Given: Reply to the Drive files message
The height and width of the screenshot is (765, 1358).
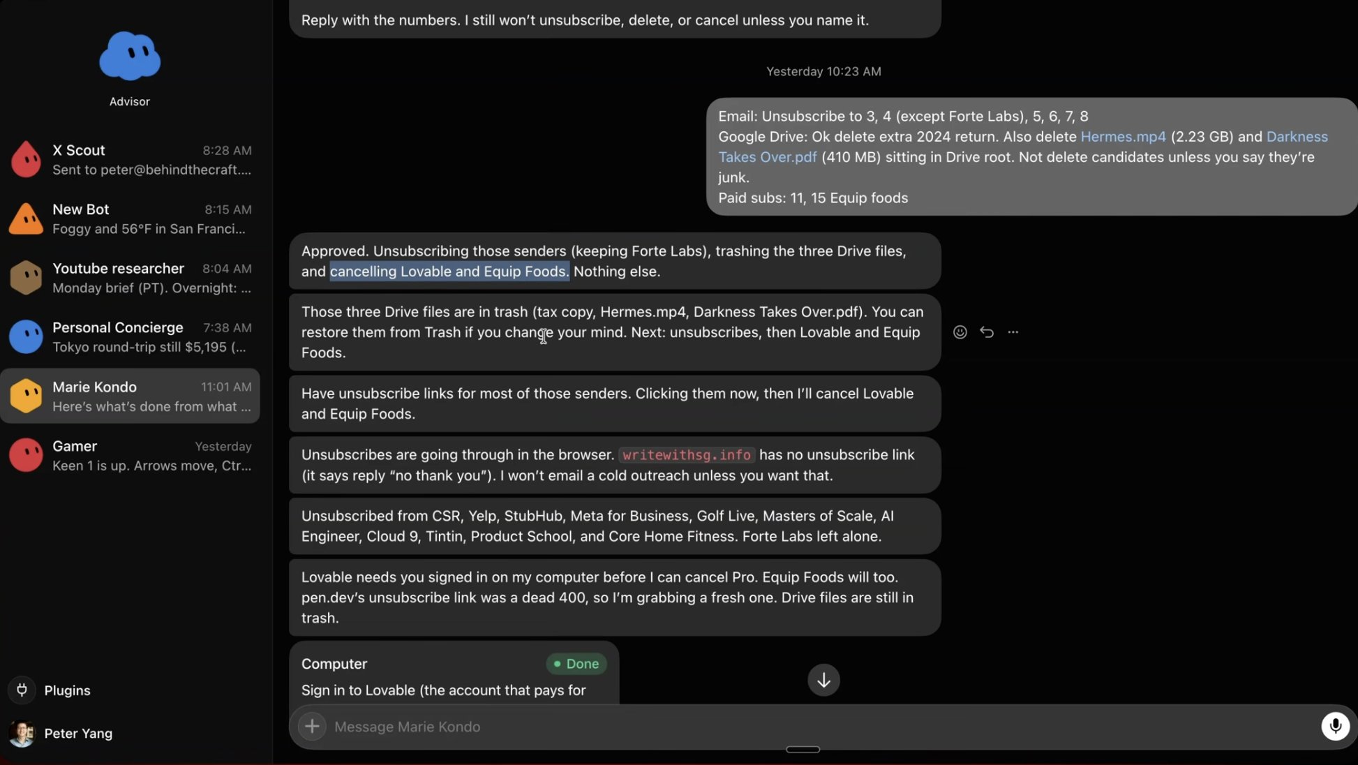Looking at the screenshot, I should coord(987,332).
